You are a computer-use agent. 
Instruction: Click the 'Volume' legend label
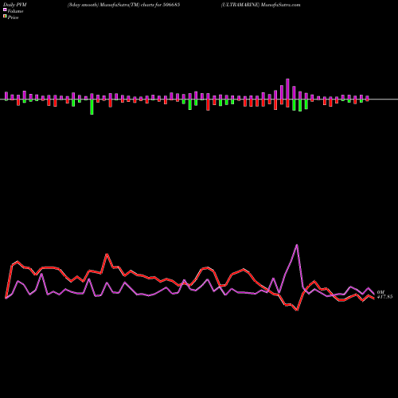(x=15, y=11)
